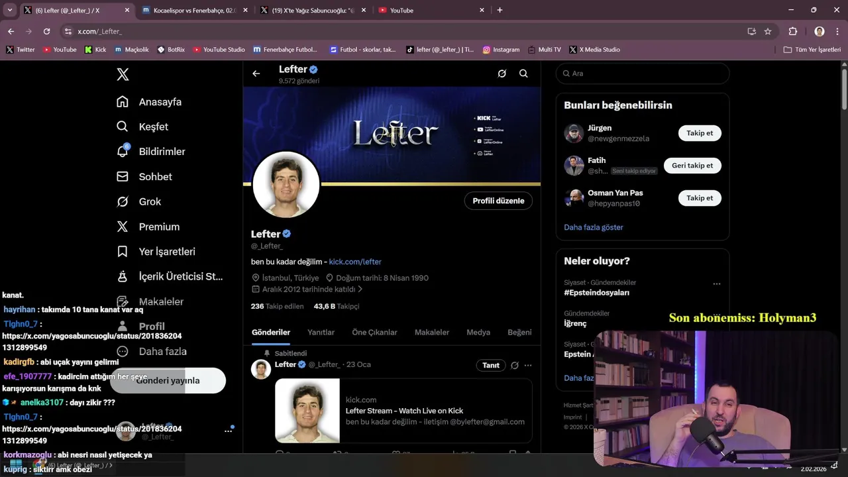Open Chrome profile avatar
This screenshot has height=477, width=848.
[x=820, y=31]
